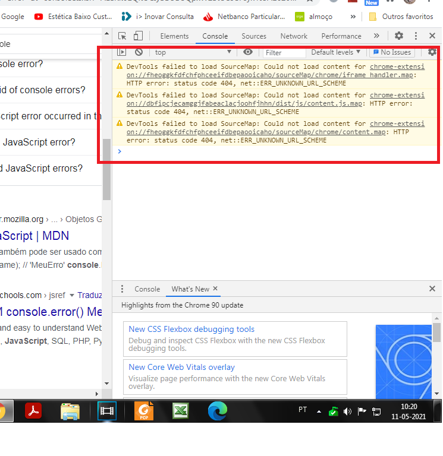Viewport: 443px width, 456px height.
Task: Toggle the device toolbar icon
Action: tap(138, 36)
